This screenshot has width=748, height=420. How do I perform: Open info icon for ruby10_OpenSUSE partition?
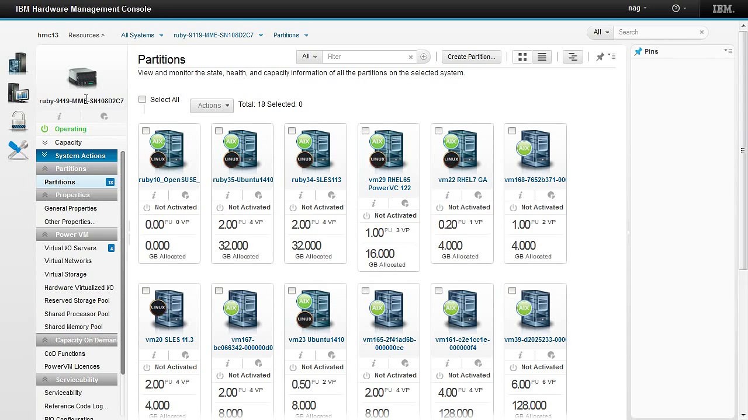[x=154, y=195]
